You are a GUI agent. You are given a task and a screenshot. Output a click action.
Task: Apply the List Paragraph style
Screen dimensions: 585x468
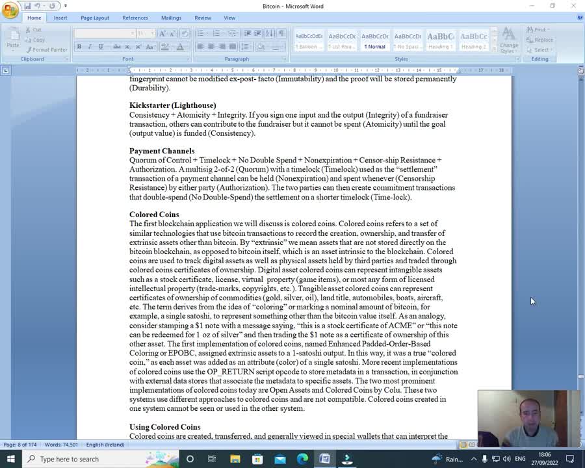point(342,40)
